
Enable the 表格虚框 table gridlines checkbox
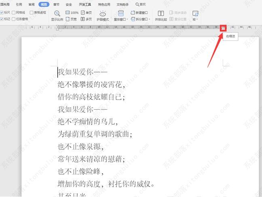(x=31, y=13)
